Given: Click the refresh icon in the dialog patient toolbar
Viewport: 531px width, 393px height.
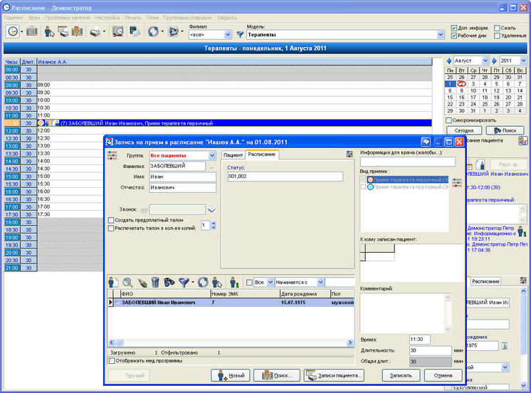Looking at the screenshot, I should (203, 282).
